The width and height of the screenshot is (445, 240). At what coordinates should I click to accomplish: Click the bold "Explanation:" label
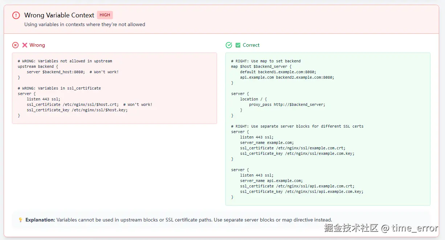click(40, 220)
